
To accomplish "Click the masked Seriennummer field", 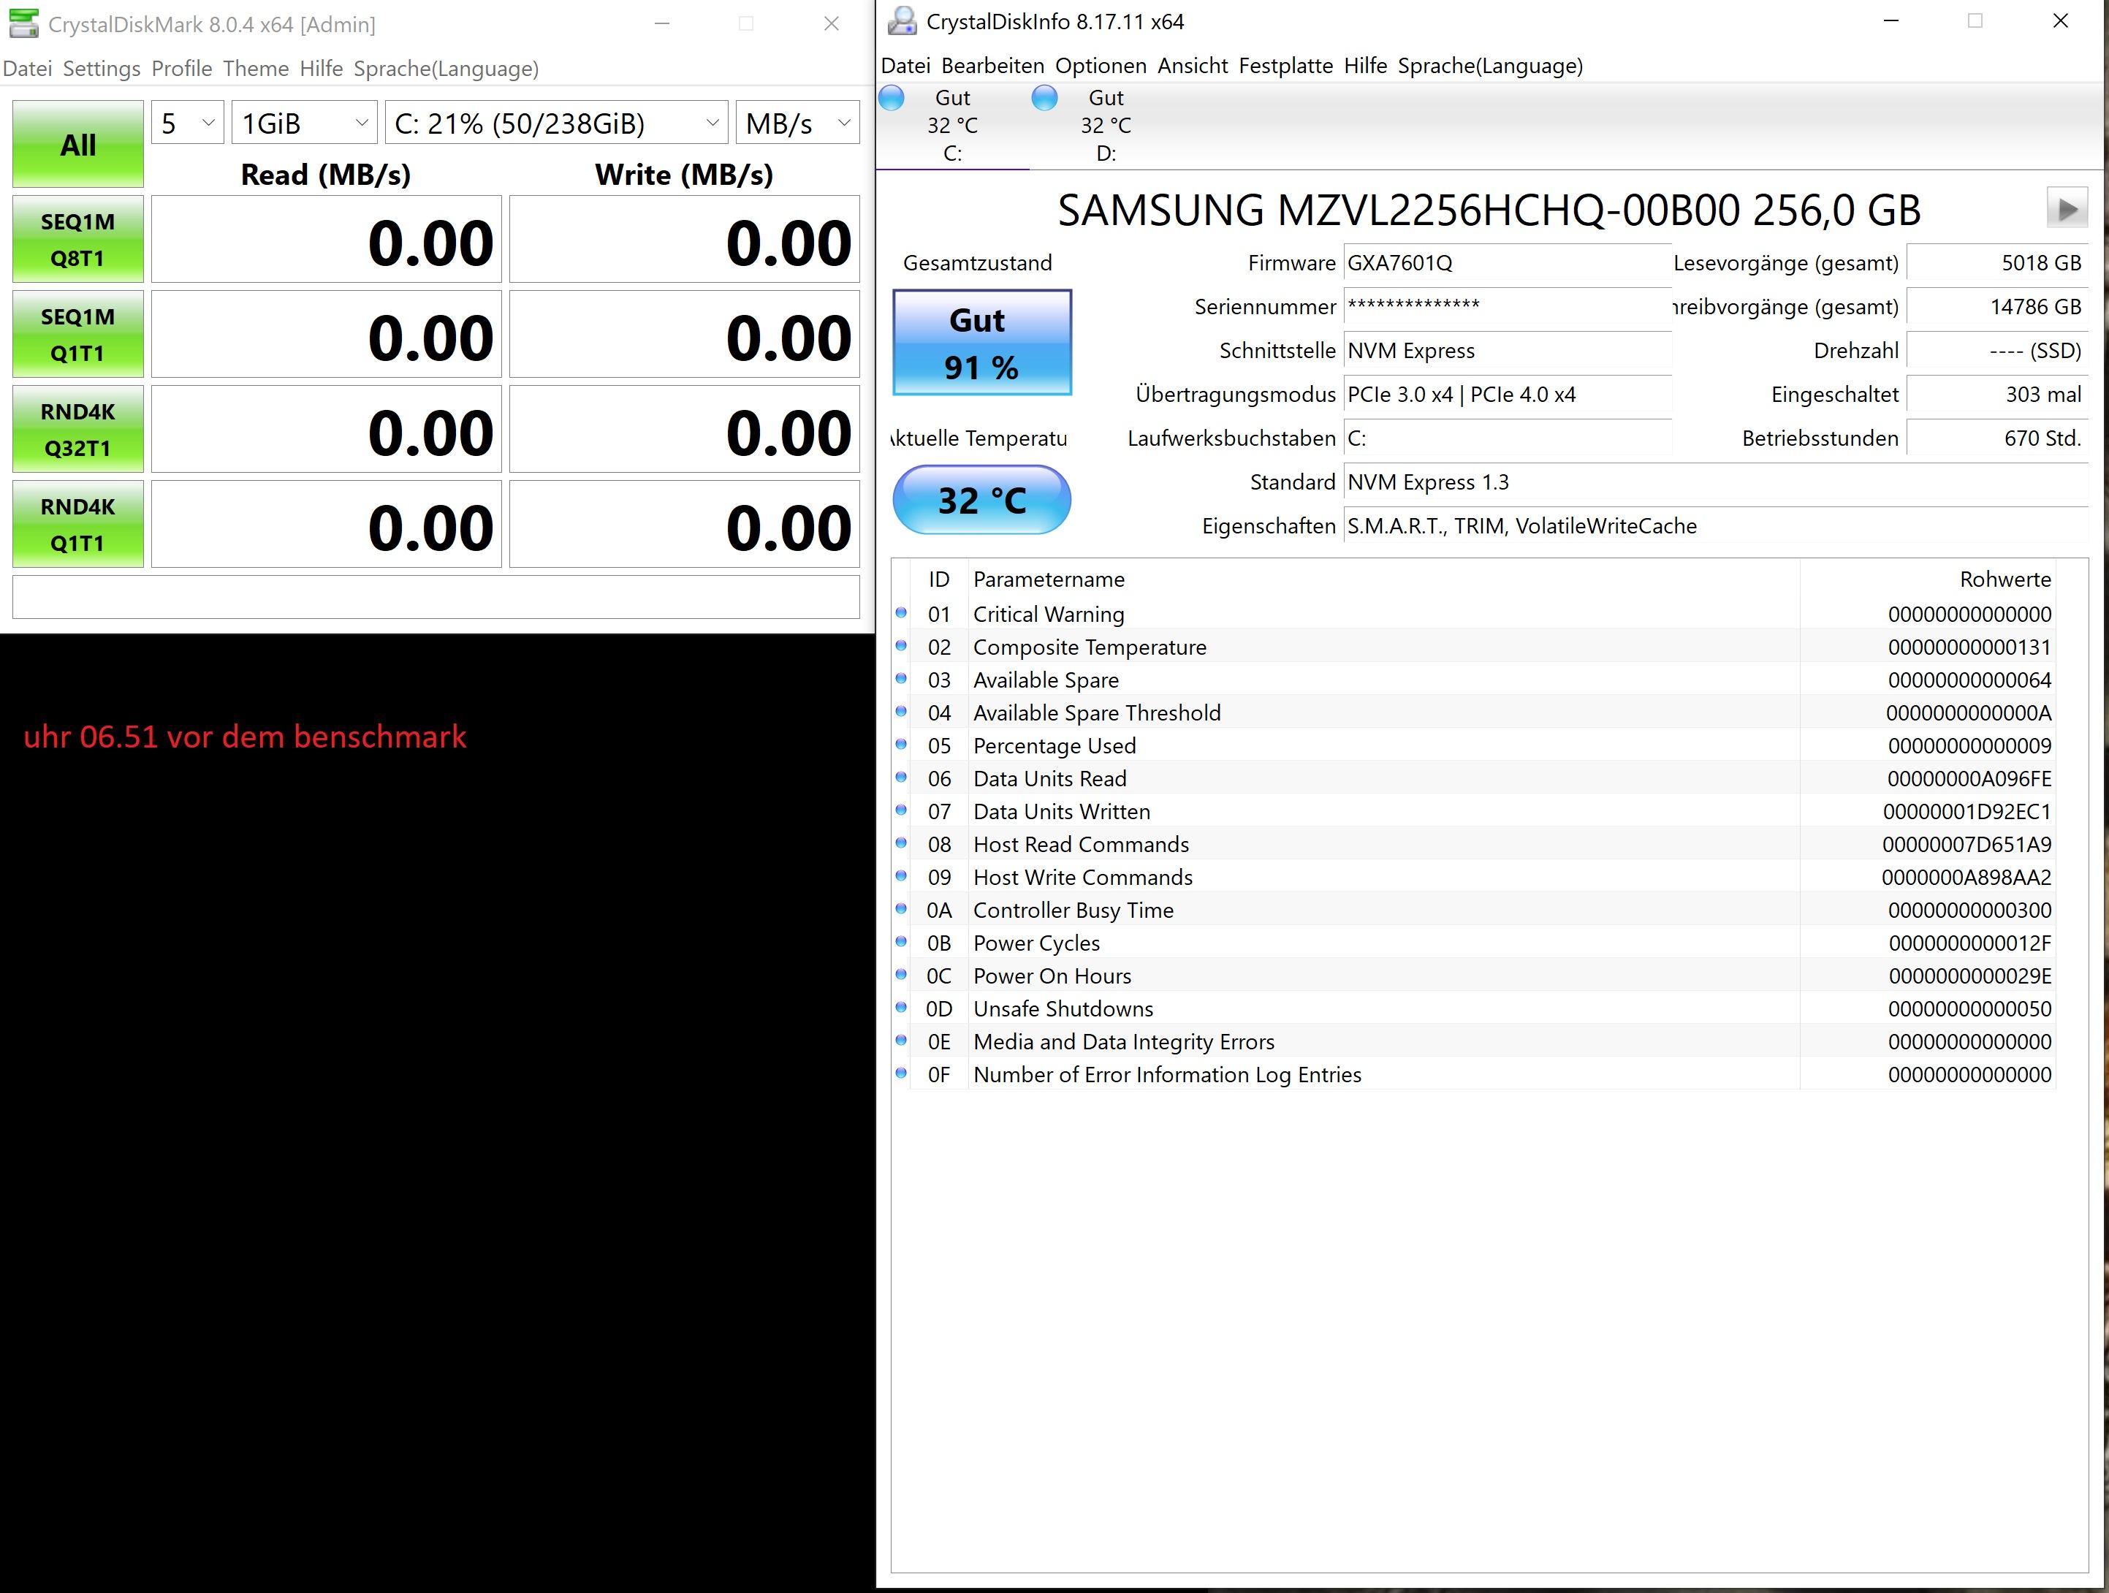I will [x=1508, y=307].
